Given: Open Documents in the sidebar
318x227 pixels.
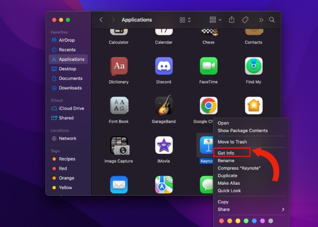Looking at the screenshot, I should pos(68,78).
